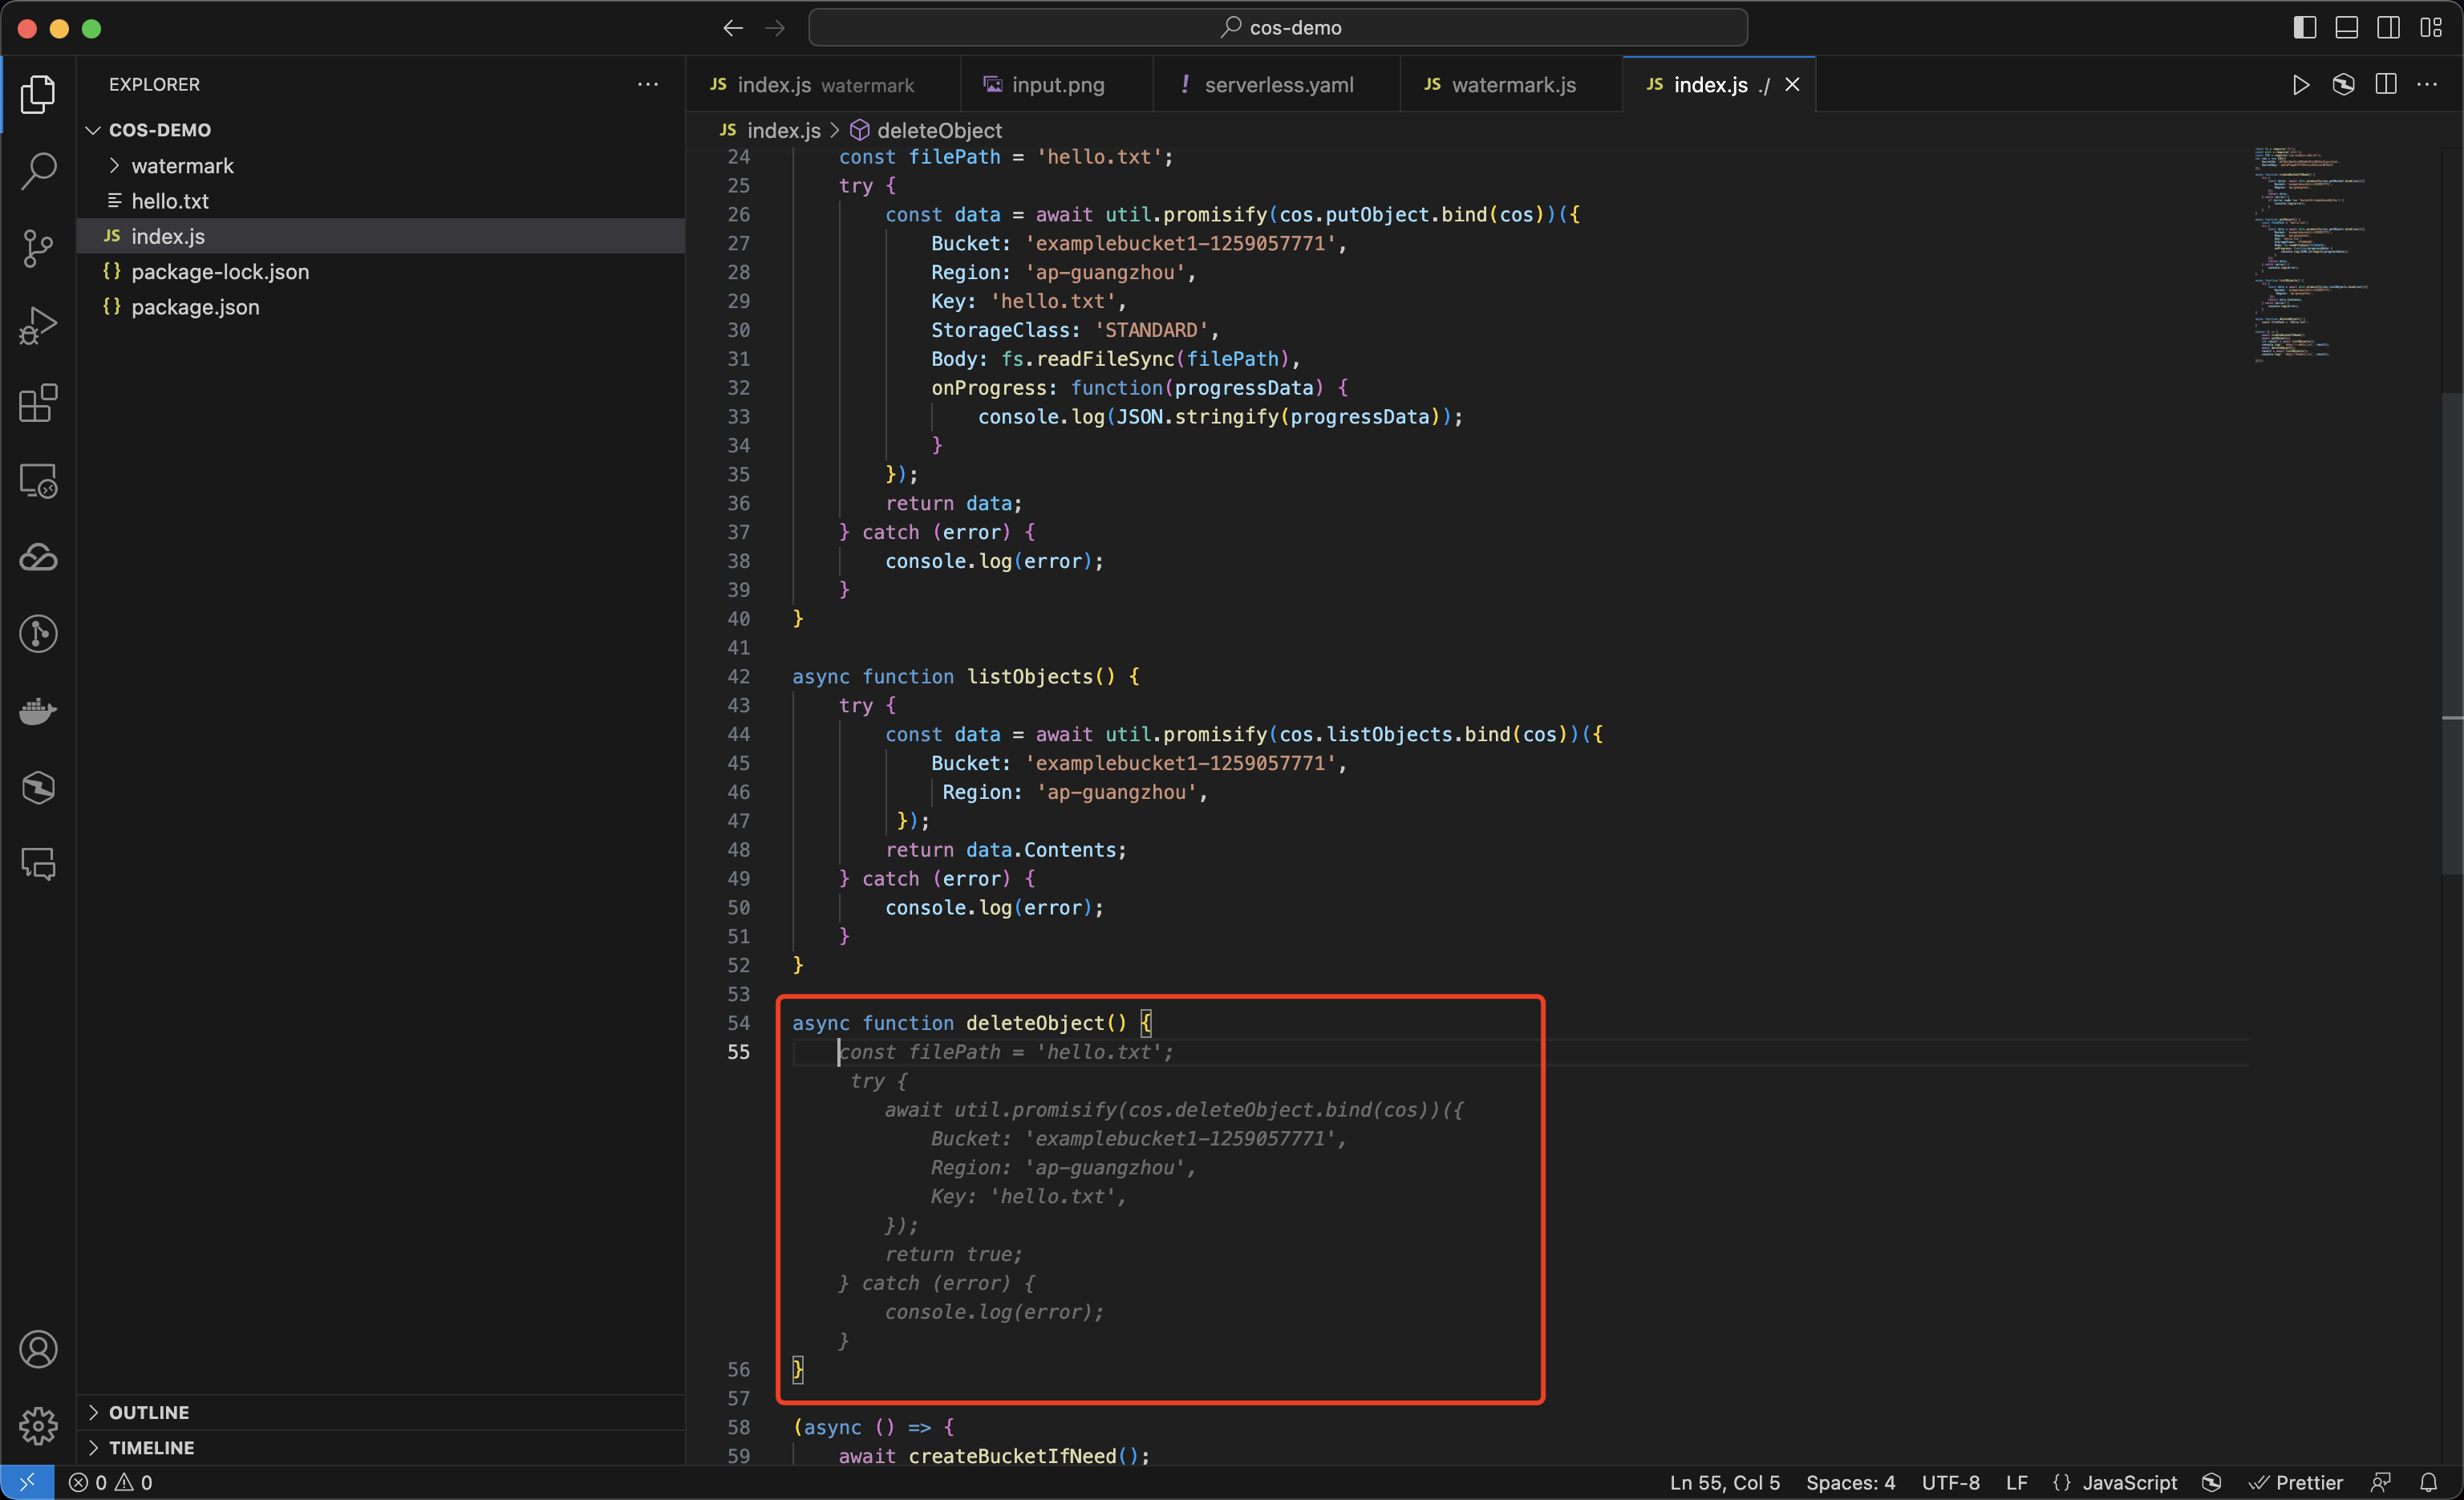This screenshot has height=1500, width=2464.
Task: Open the Search view in activity bar
Action: pos(38,170)
